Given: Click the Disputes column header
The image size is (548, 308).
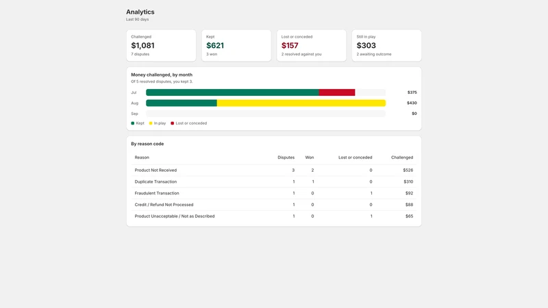Looking at the screenshot, I should (x=286, y=157).
